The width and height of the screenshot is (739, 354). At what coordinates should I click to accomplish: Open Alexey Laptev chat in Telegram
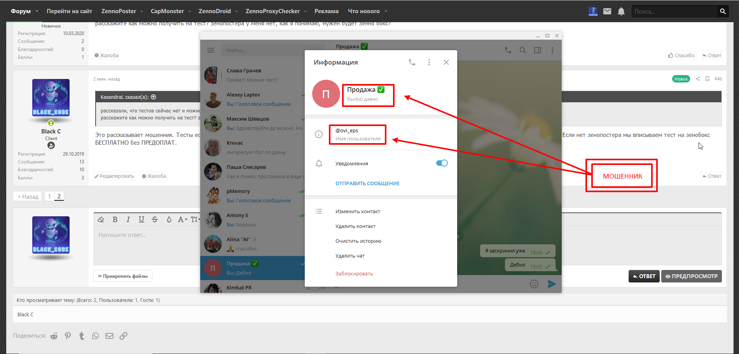[x=253, y=99]
